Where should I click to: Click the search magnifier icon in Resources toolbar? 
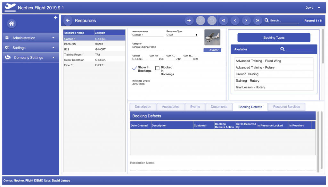266,20
